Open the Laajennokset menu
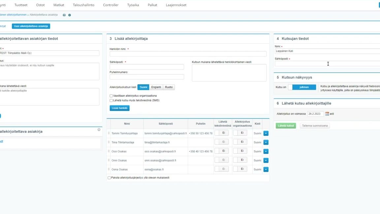Image resolution: width=380 pixels, height=214 pixels. tap(176, 5)
